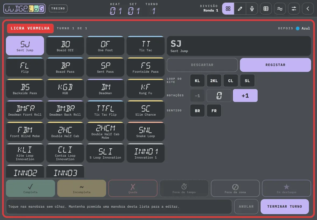This screenshot has height=220, width=317.
Task: Click the Treino mode badge
Action: tap(58, 9)
